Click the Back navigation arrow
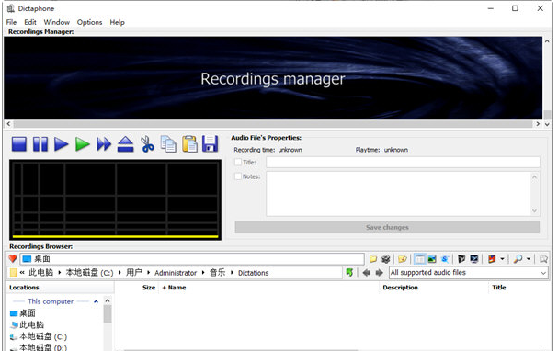Viewport: 558px width, 351px height. [x=367, y=273]
